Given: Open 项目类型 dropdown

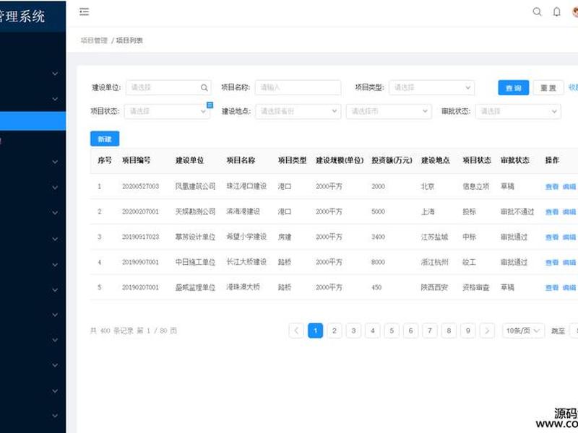Looking at the screenshot, I should tap(431, 87).
